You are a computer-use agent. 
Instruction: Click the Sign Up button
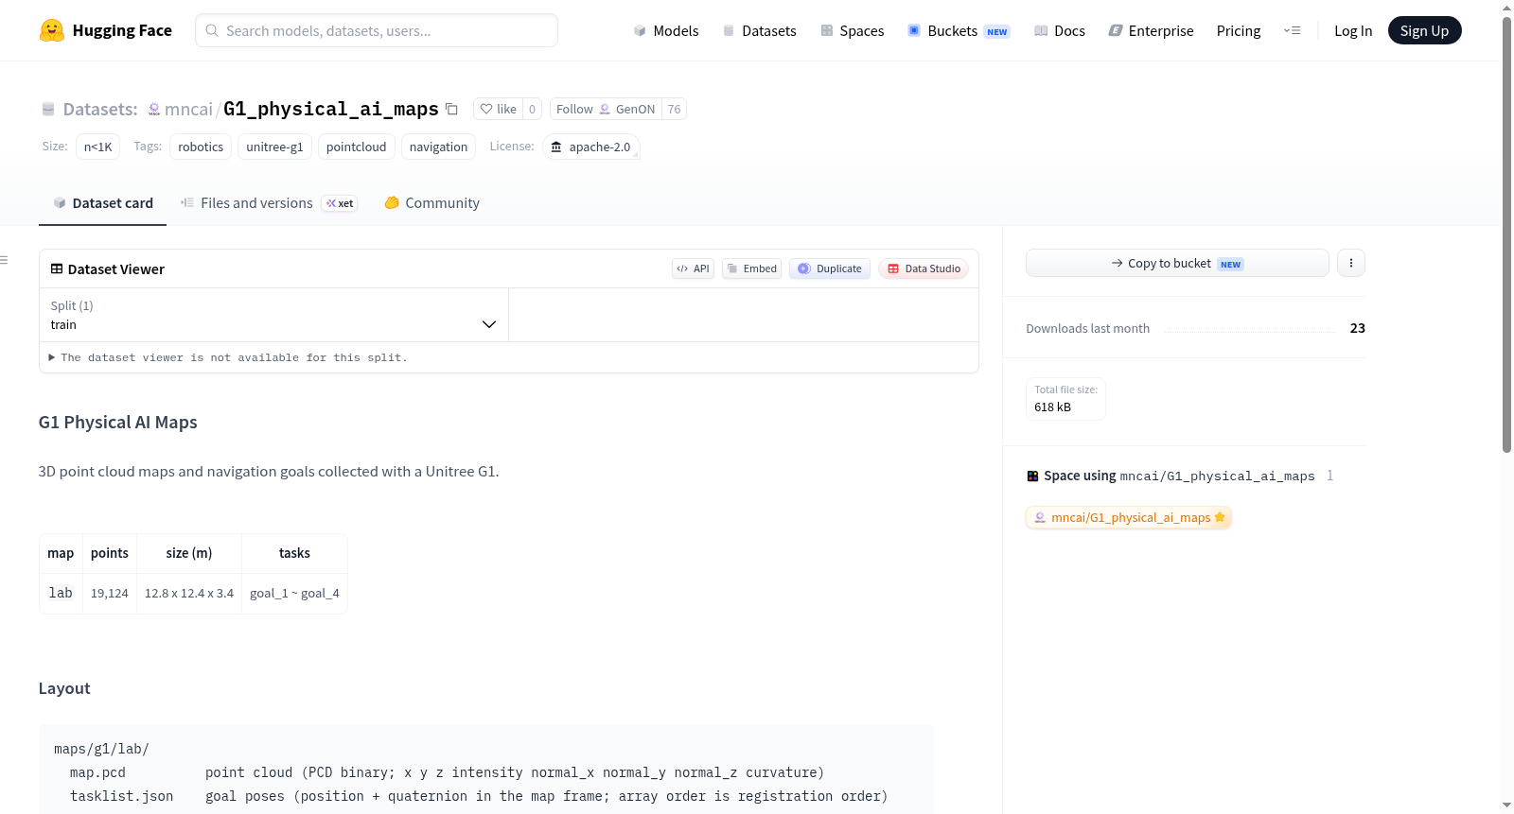pyautogui.click(x=1424, y=31)
